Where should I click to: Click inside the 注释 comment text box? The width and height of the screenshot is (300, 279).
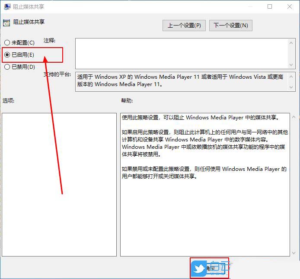pyautogui.click(x=182, y=53)
